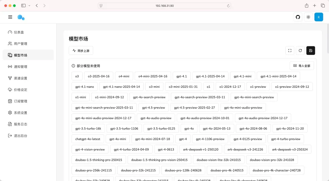
Task: Click the blue chat bubble logo
Action: (x=21, y=17)
